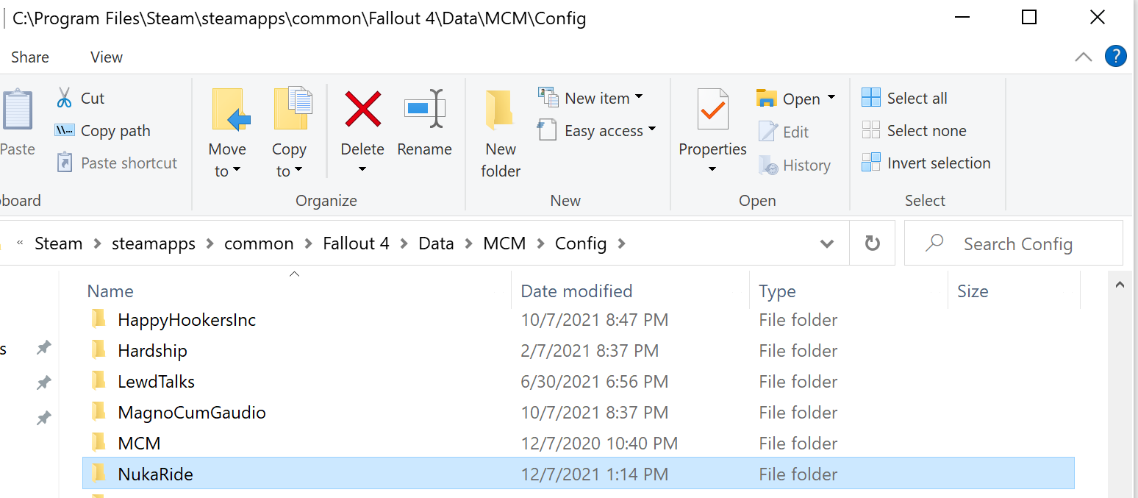Open the New item dropdown

point(590,98)
